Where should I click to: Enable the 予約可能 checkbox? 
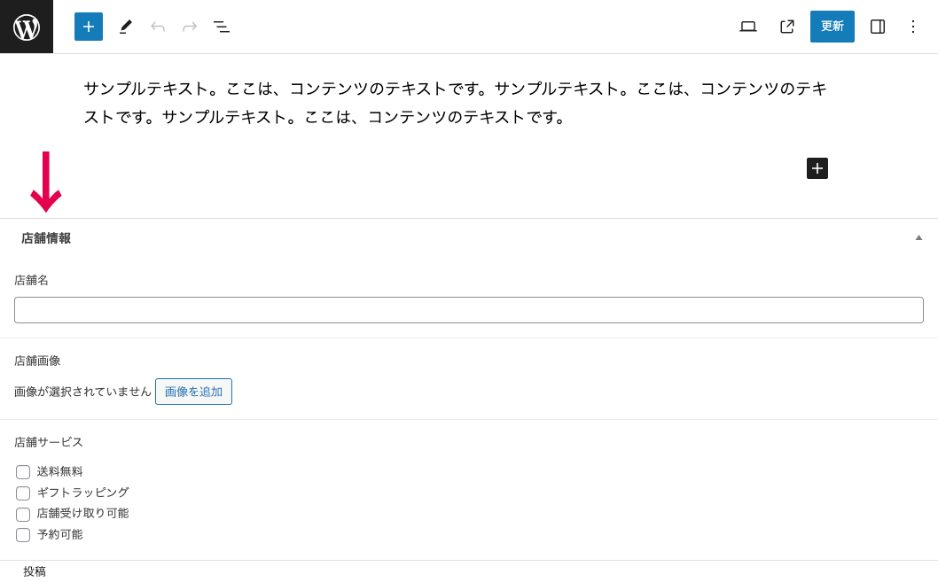pyautogui.click(x=22, y=534)
